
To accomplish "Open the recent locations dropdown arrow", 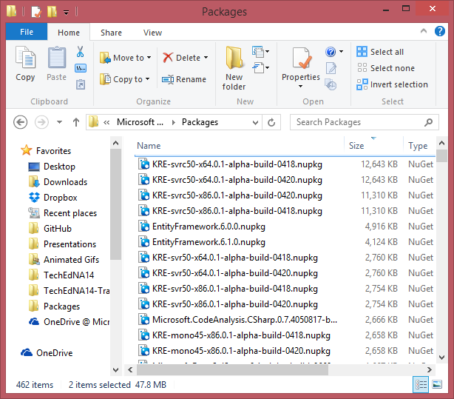I will tap(59, 122).
